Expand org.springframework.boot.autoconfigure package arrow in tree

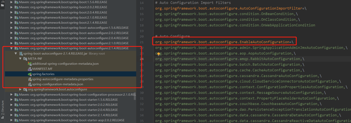pyautogui.click(x=20, y=89)
